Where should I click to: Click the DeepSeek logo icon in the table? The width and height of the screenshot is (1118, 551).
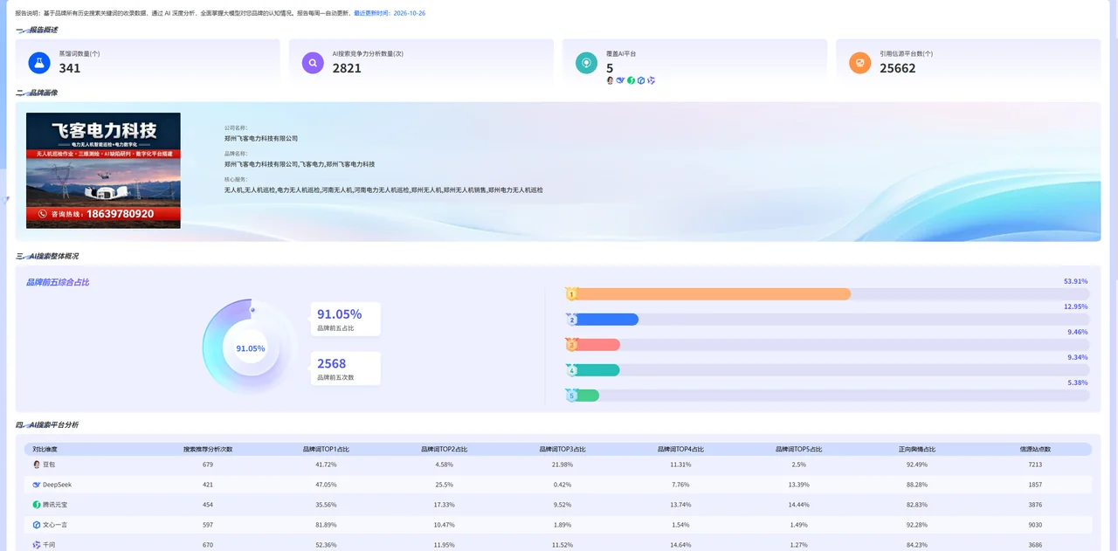pos(37,485)
